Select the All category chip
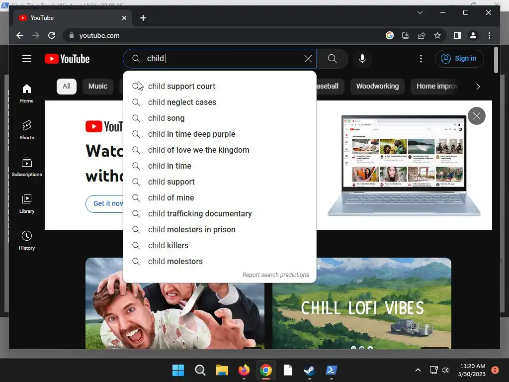 67,86
